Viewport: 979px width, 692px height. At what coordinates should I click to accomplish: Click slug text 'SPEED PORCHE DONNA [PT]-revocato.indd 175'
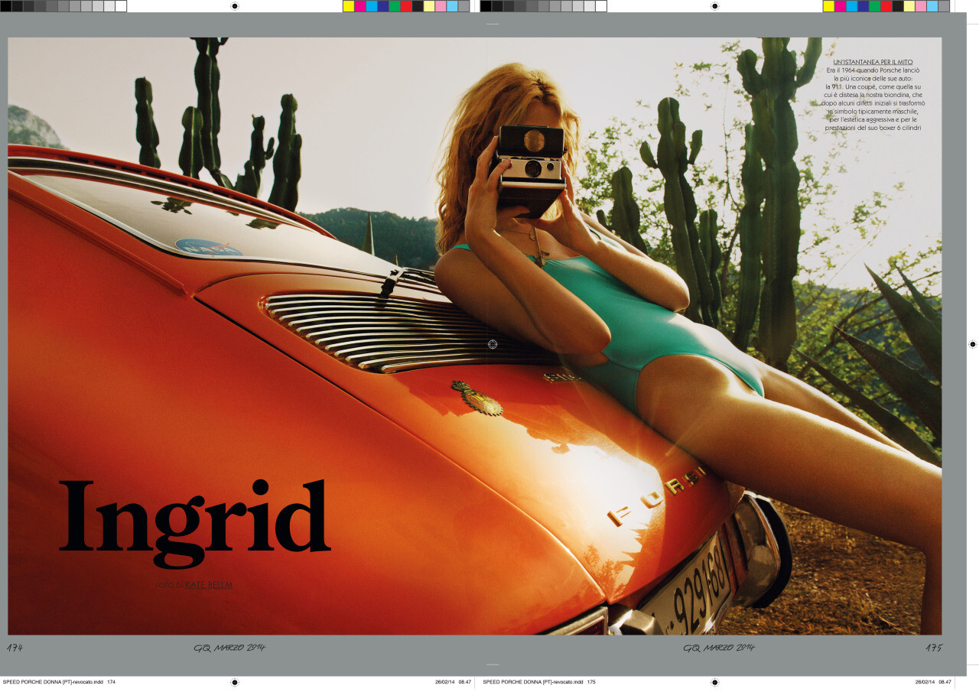point(539,682)
